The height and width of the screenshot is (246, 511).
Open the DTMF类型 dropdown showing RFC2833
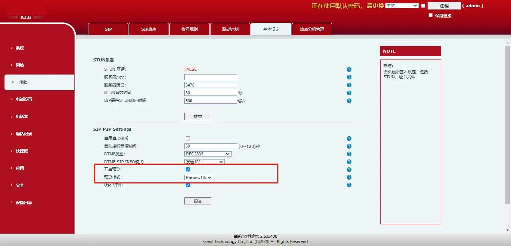click(207, 154)
